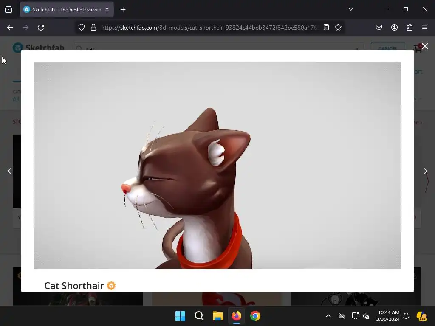The width and height of the screenshot is (435, 326).
Task: Open the Firefox extensions puzzle icon
Action: pyautogui.click(x=410, y=27)
